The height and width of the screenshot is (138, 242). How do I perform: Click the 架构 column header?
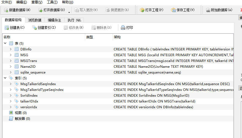click(173, 37)
